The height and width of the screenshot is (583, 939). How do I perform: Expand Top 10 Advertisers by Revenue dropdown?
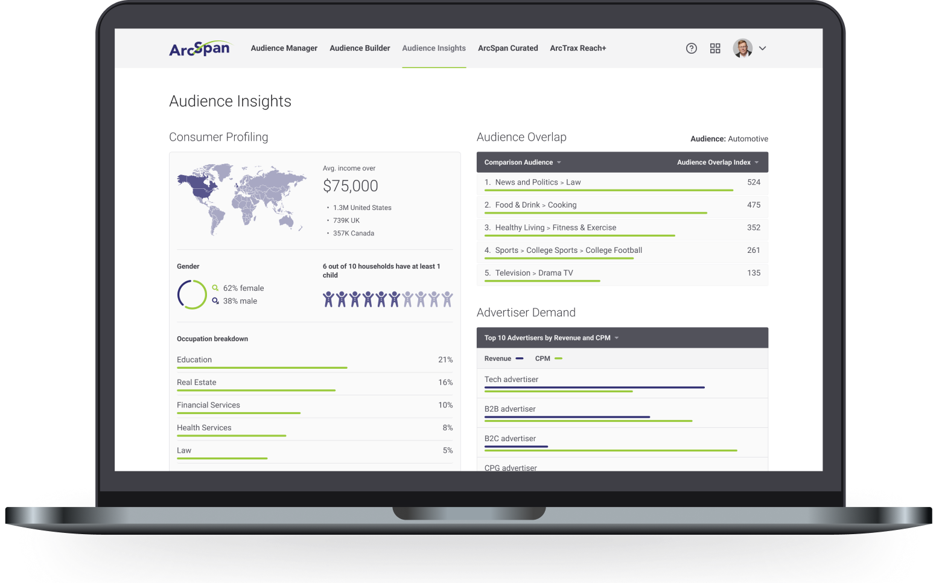(x=552, y=338)
